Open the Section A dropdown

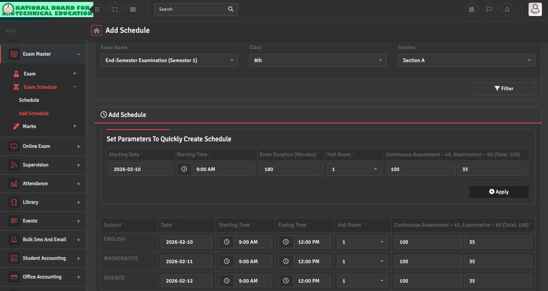point(466,60)
